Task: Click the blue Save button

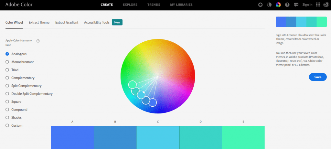Action: pyautogui.click(x=318, y=77)
